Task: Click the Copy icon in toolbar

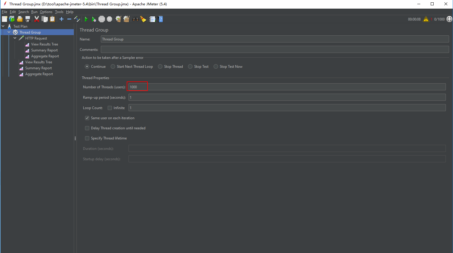Action: 45,19
